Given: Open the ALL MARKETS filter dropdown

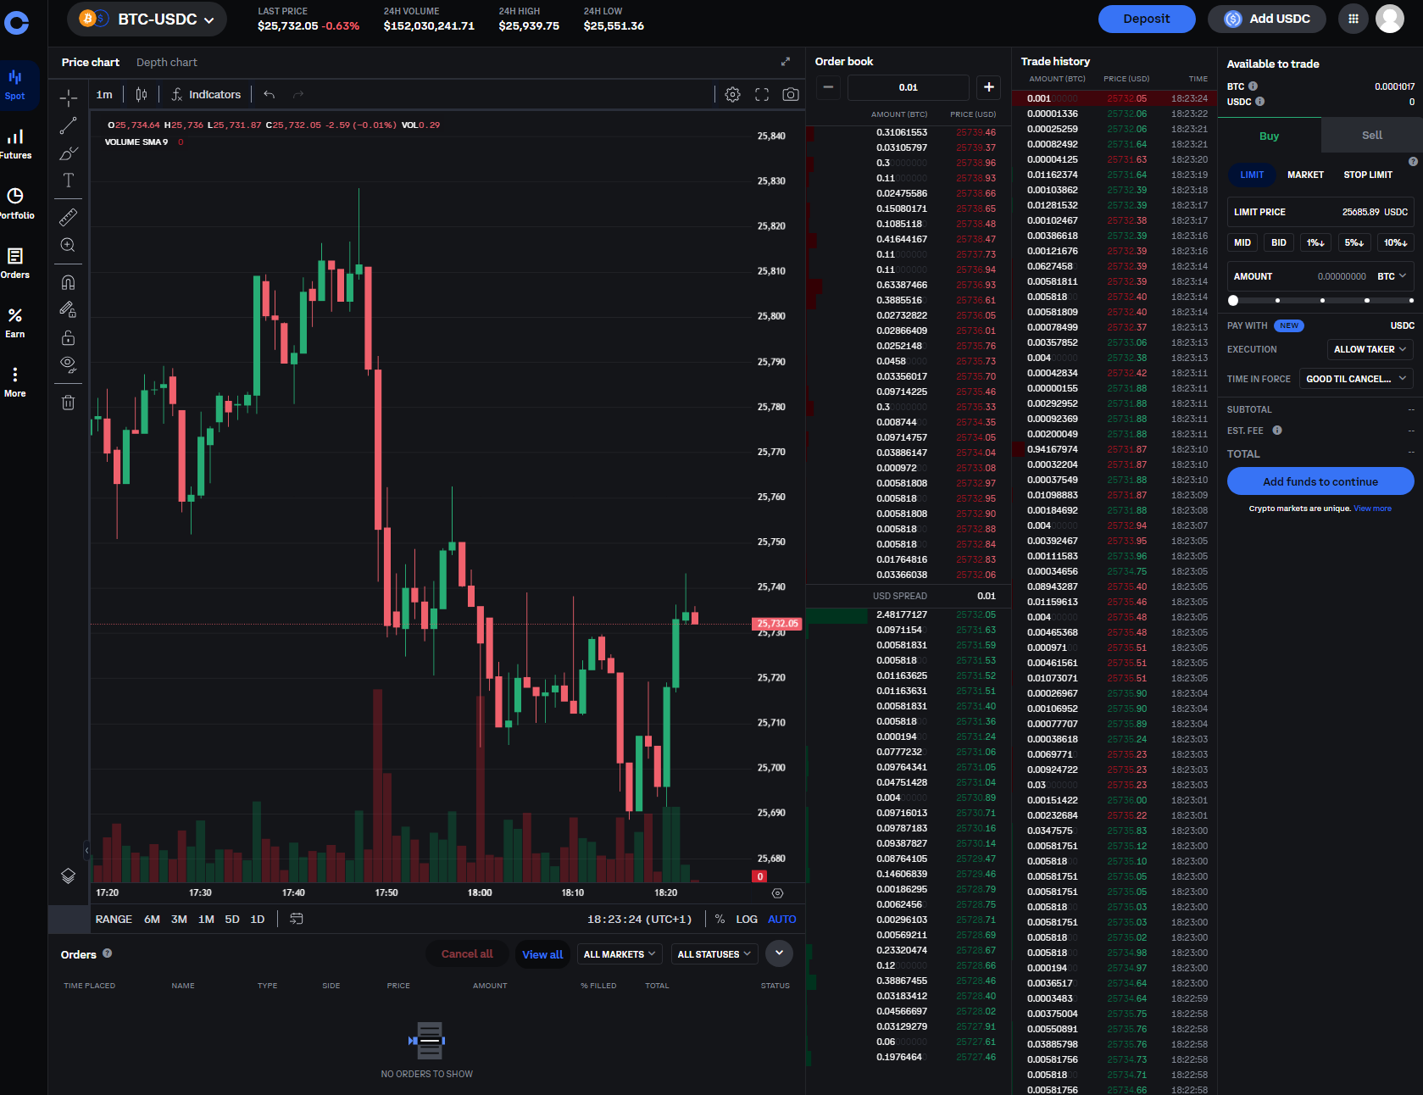Looking at the screenshot, I should click(x=619, y=953).
